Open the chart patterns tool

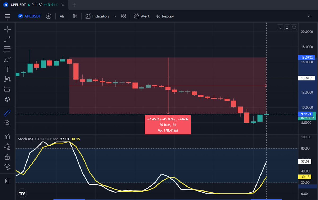point(7,79)
